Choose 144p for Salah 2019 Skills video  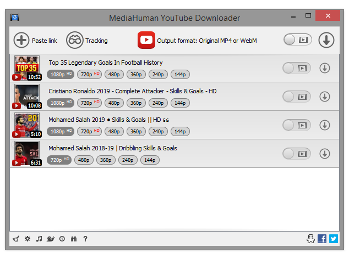[x=180, y=131]
